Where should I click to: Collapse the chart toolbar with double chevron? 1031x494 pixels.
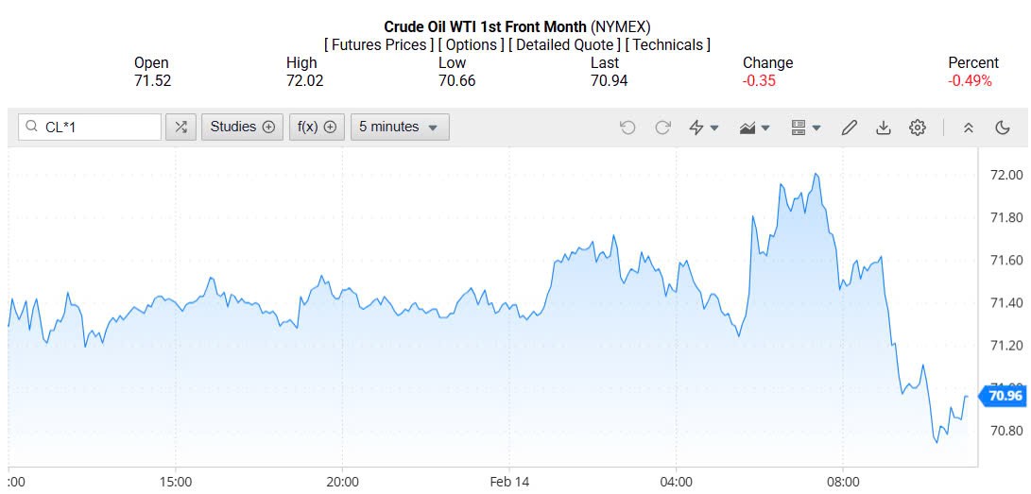(968, 128)
